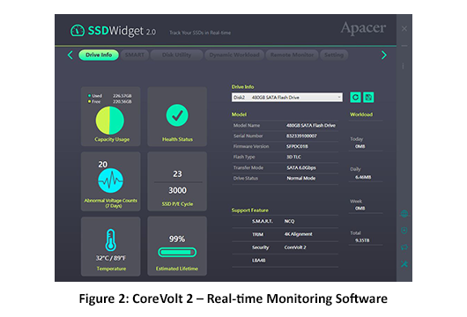The image size is (467, 317).
Task: Click the 99% lifetime value
Action: click(x=177, y=239)
